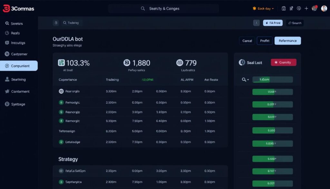Click the green 13.0PM column header
330x189 pixels.
pos(148,80)
